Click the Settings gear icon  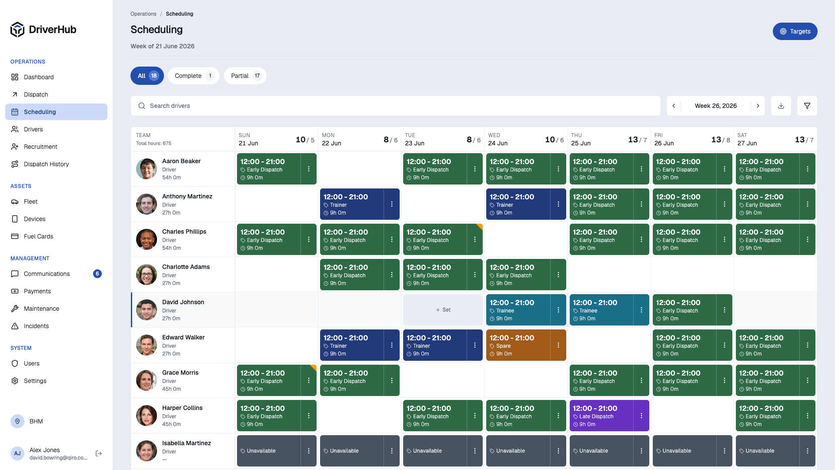click(x=15, y=381)
